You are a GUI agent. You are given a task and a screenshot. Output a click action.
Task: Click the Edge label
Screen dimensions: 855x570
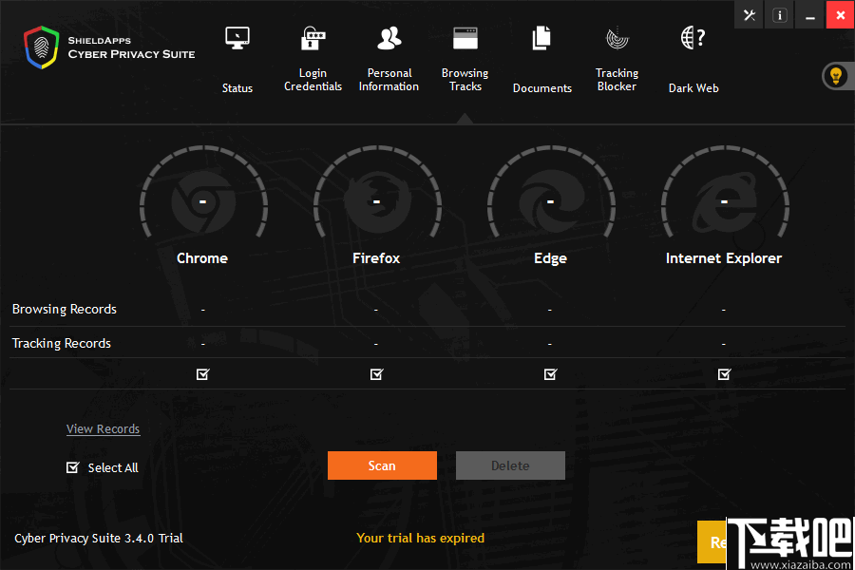click(550, 258)
